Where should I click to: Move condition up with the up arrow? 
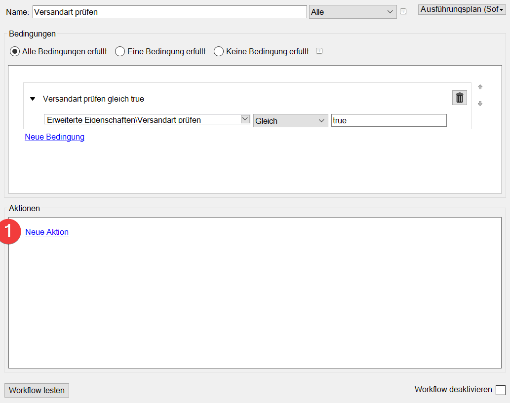(480, 87)
